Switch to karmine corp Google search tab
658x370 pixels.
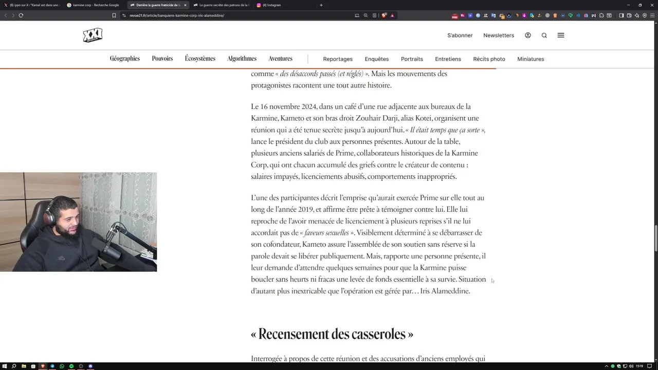(94, 5)
